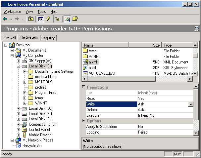Viewport: 201px width, 158px height.
Task: Open the back history dropdown arrow
Action: 11,19
